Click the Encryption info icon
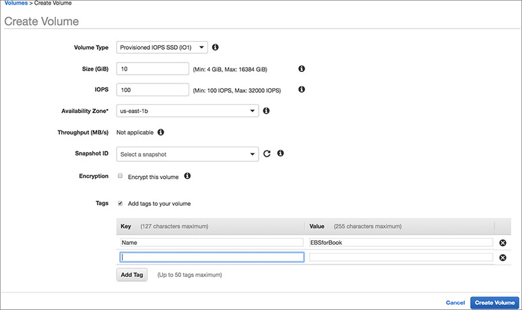This screenshot has width=522, height=310. tap(187, 176)
